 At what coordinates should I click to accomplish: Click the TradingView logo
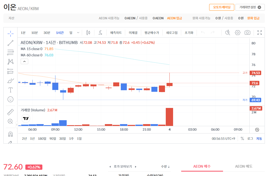[x=26, y=118]
